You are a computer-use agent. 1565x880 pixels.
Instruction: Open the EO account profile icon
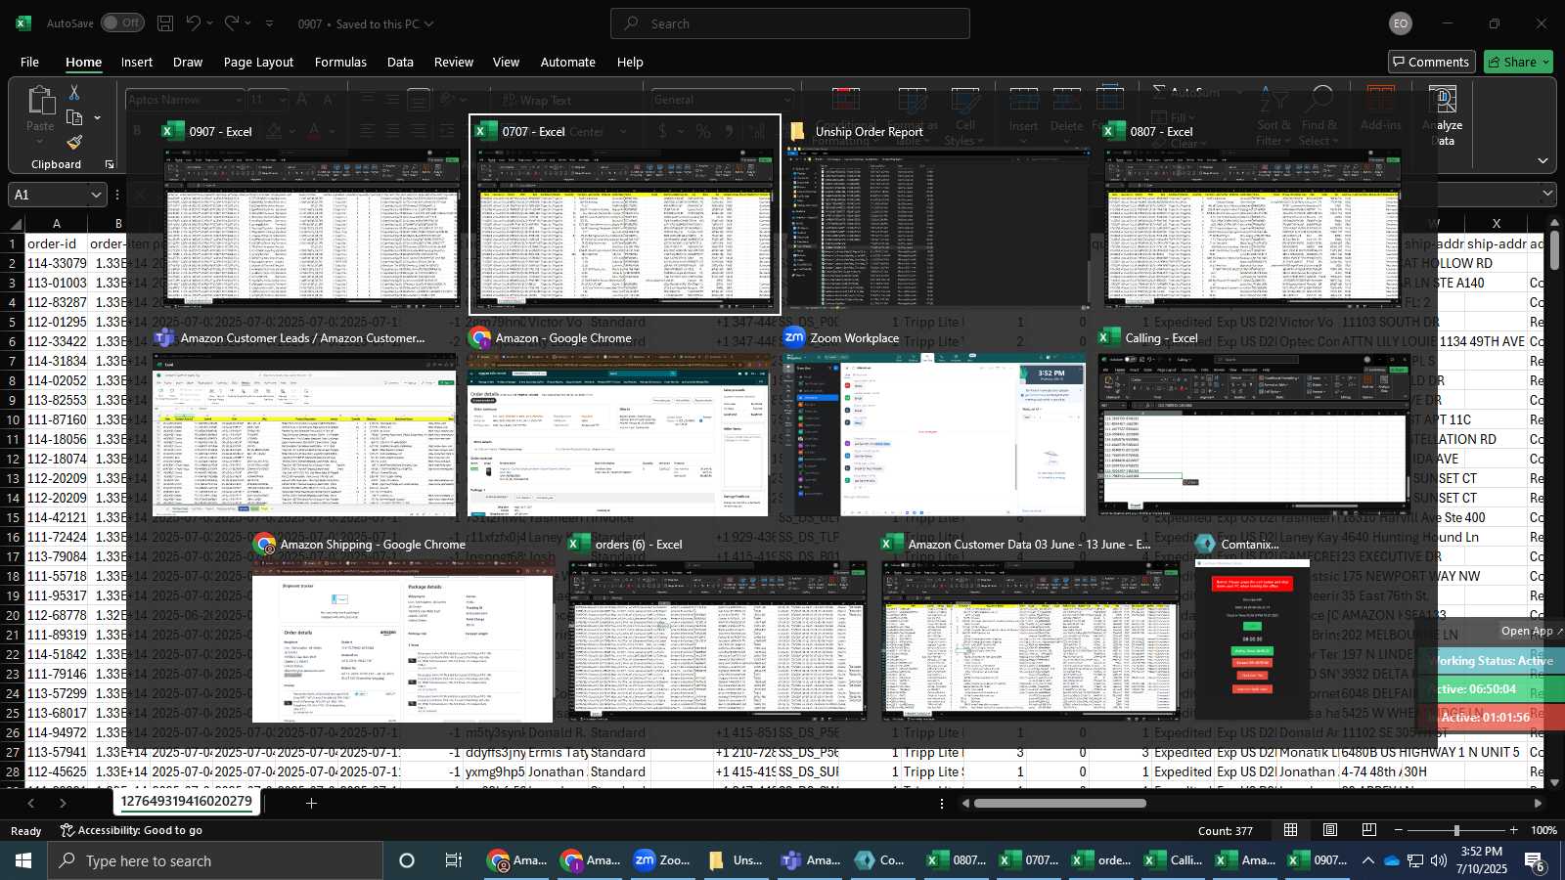(1401, 23)
